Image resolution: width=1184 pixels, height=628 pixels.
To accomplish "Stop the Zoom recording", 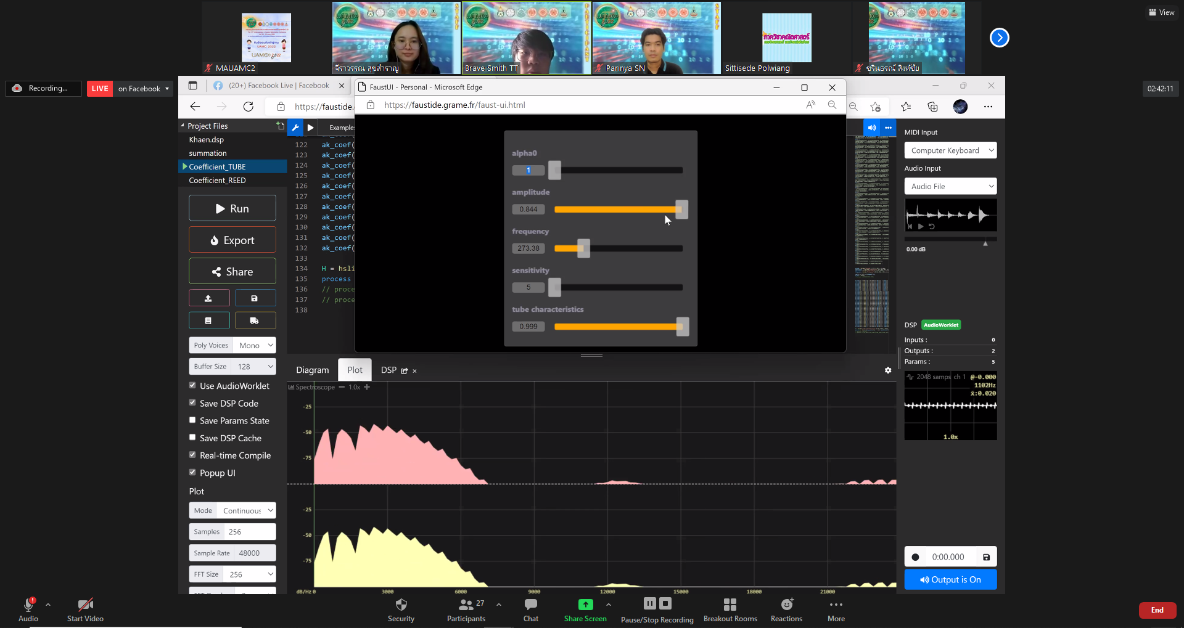I will pos(665,603).
